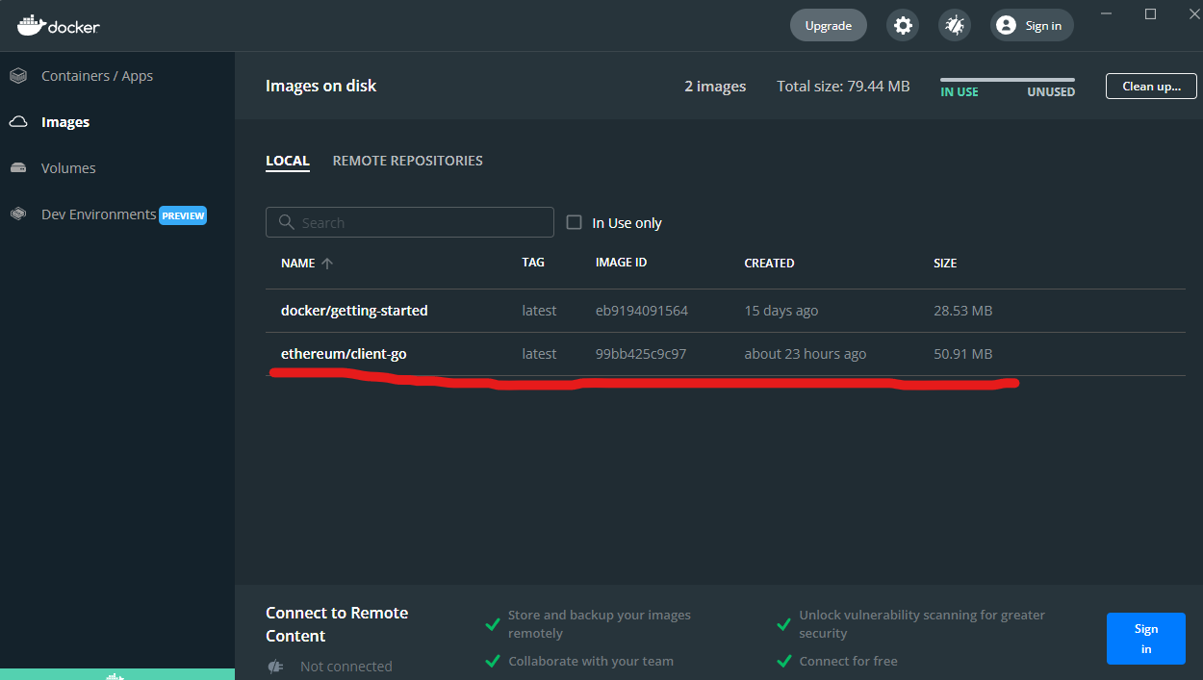Image resolution: width=1203 pixels, height=680 pixels.
Task: Click checkmark beside Unlock vulnerability scanning
Action: click(783, 624)
